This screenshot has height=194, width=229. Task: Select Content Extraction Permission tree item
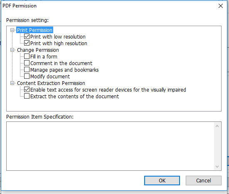pyautogui.click(x=51, y=83)
